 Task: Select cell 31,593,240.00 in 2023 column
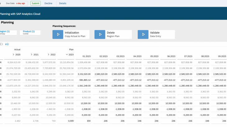67,74
